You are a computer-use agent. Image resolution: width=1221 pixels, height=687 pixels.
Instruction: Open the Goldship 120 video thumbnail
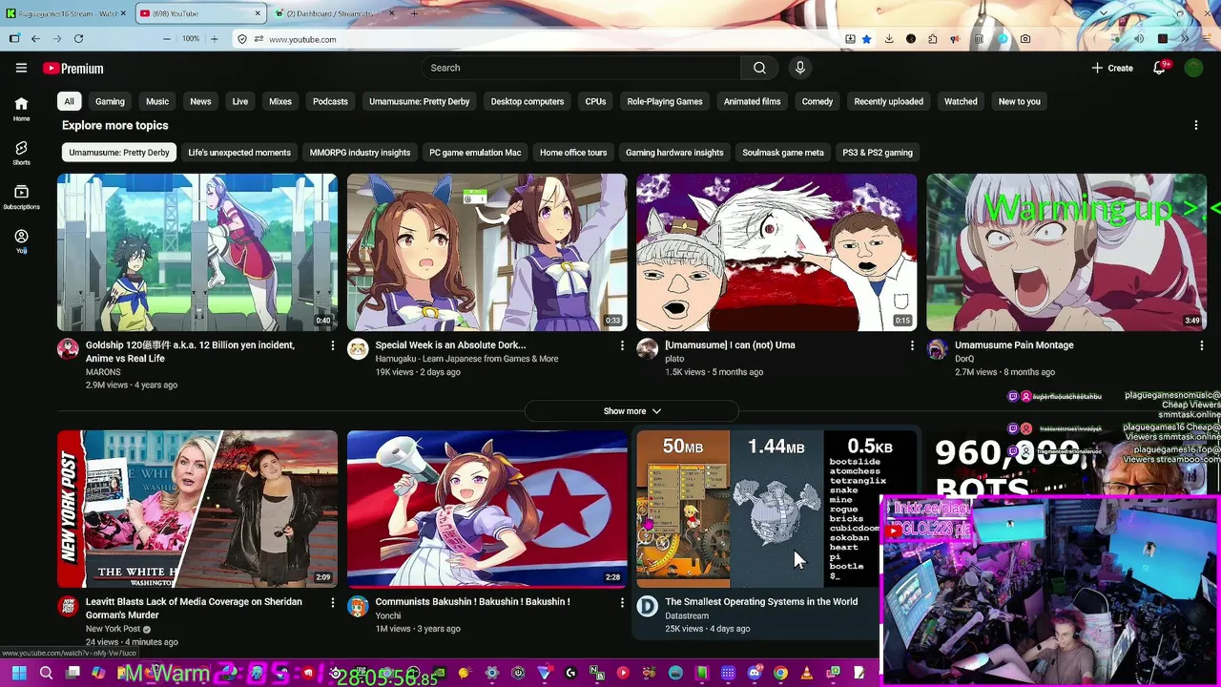(197, 252)
